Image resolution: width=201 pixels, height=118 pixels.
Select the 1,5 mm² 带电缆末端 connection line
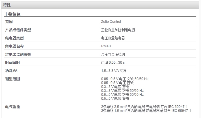tap(146, 111)
